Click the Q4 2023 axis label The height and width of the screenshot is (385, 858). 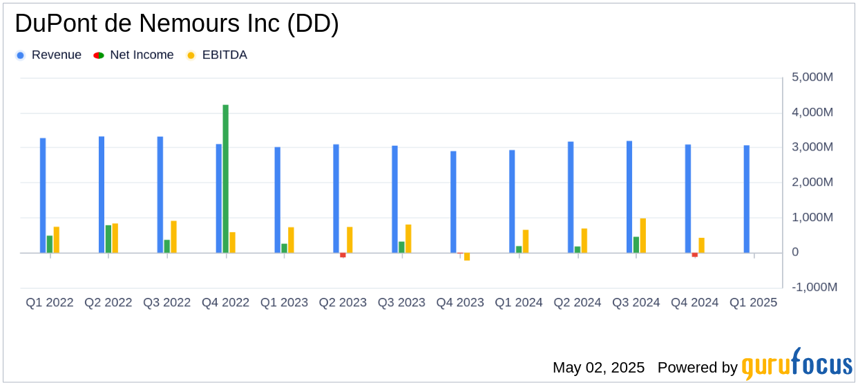pos(460,303)
